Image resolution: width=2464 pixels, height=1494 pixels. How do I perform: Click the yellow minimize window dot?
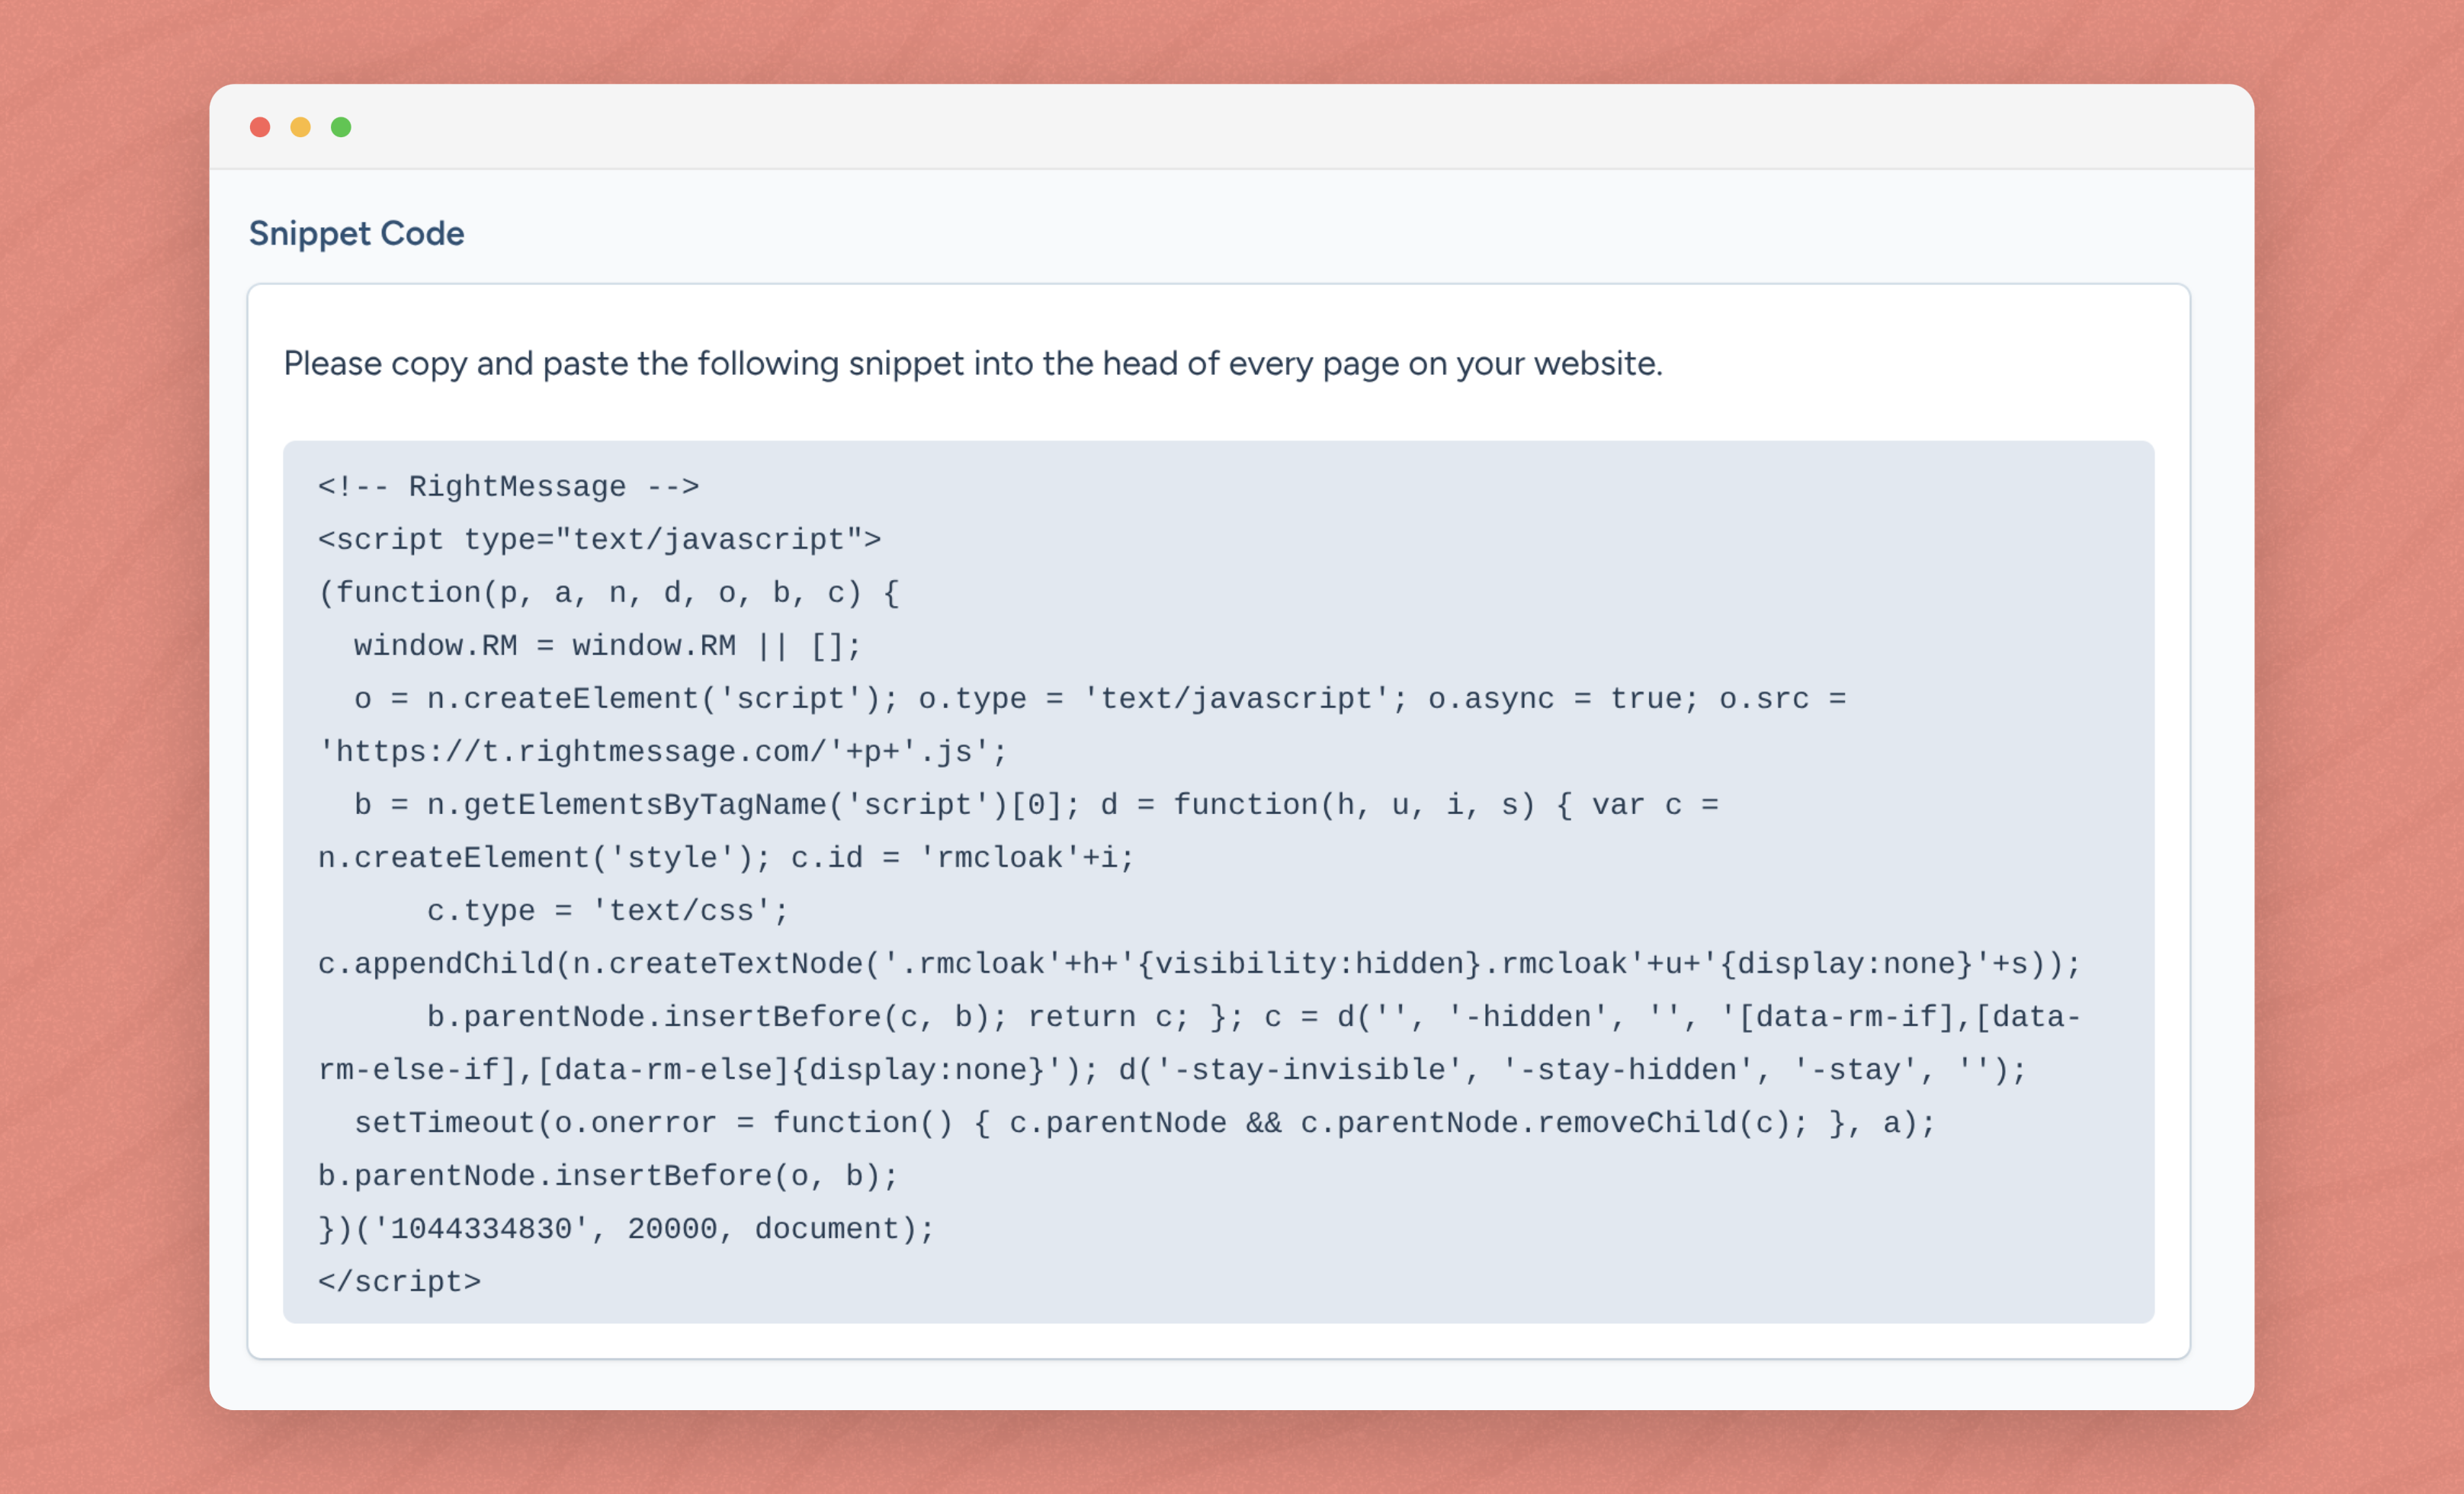coord(300,127)
